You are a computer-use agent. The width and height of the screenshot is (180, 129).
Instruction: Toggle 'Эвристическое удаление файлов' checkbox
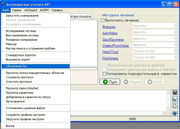104,65
